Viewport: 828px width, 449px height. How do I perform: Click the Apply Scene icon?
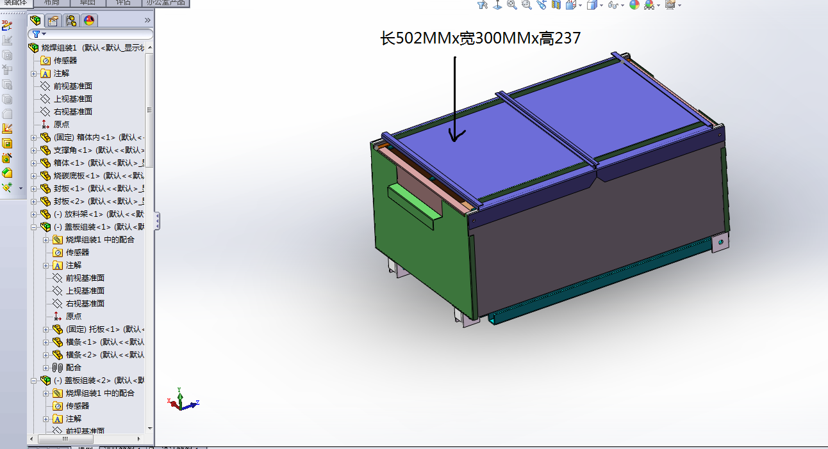(x=649, y=5)
